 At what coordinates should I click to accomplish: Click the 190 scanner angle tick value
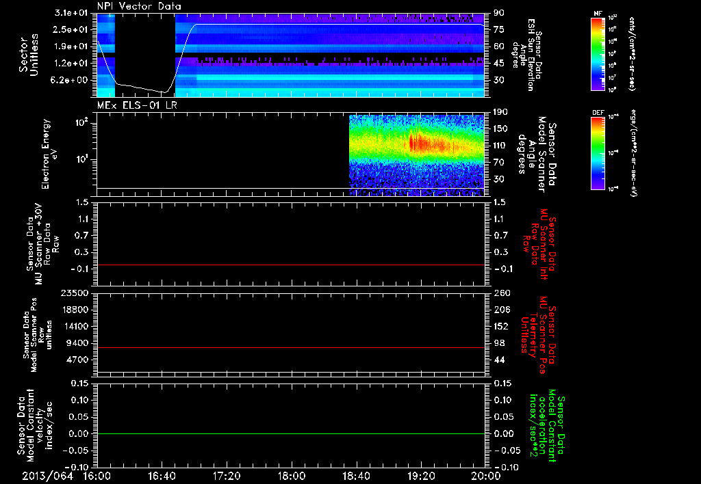click(x=500, y=112)
